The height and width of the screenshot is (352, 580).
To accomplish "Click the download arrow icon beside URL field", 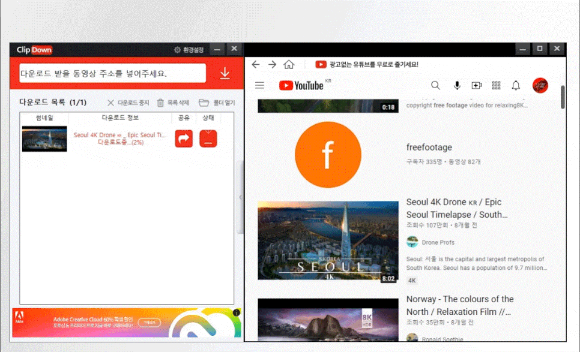I will click(225, 73).
